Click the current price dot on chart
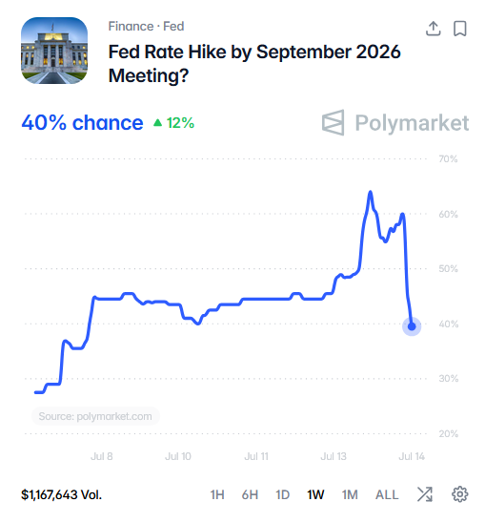 (412, 326)
